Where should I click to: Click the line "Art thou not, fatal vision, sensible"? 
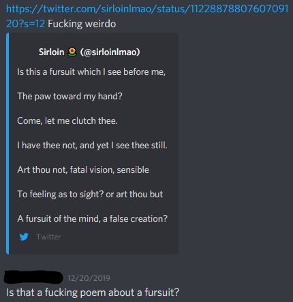point(83,169)
